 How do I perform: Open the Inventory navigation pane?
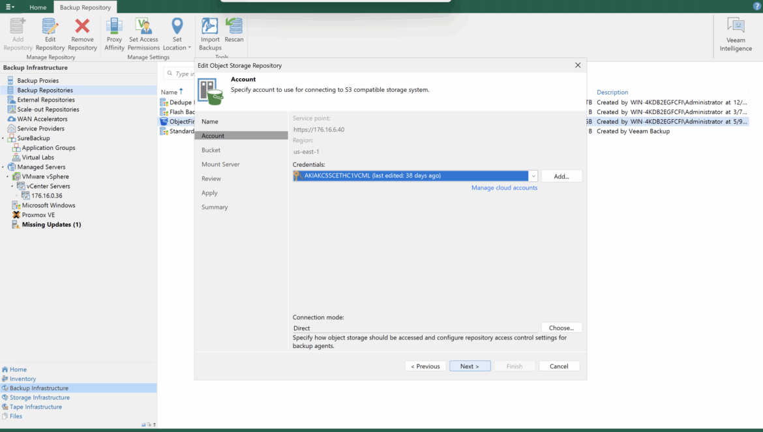point(22,379)
